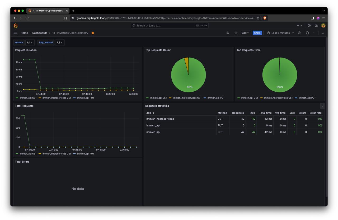Go to Dashboards breadcrumb
The height and width of the screenshot is (220, 338).
(40, 33)
